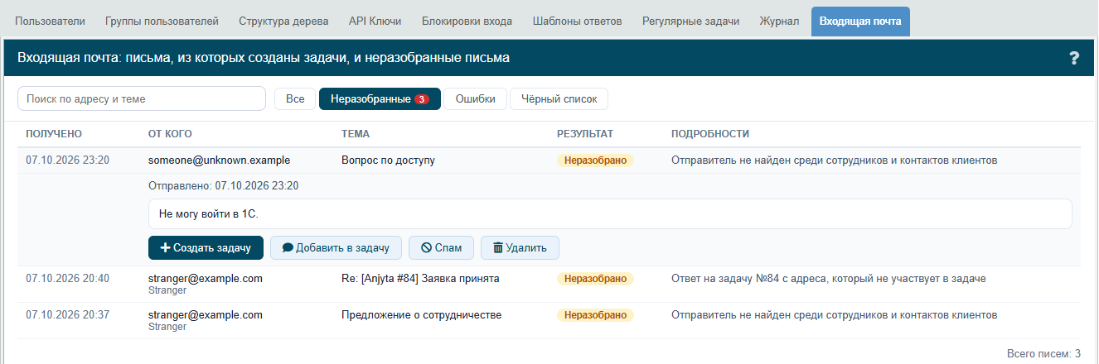Expand the Re: [Anjyta #84] Заявка принята email
Viewport: 1099px width, 364px height.
tap(549, 285)
